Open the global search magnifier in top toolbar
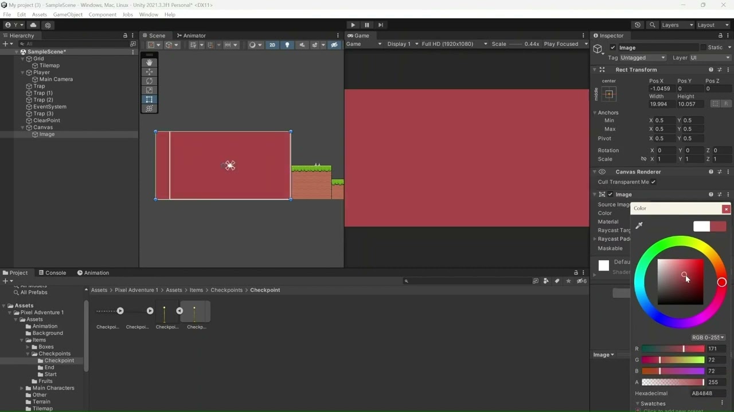Screen dimensions: 734x412 pyautogui.click(x=652, y=25)
